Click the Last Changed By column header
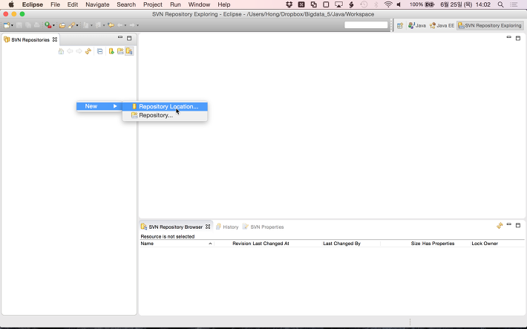Viewport: 527px width, 329px height. point(342,244)
